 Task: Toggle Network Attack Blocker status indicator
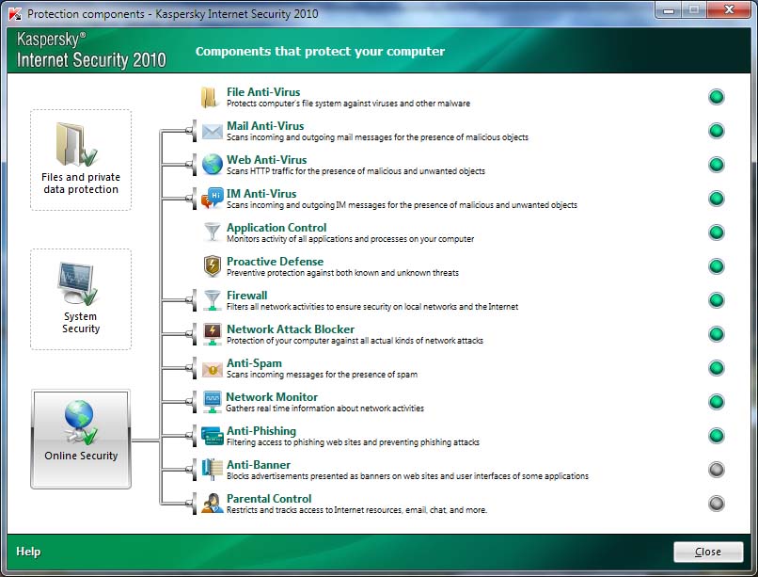click(717, 334)
